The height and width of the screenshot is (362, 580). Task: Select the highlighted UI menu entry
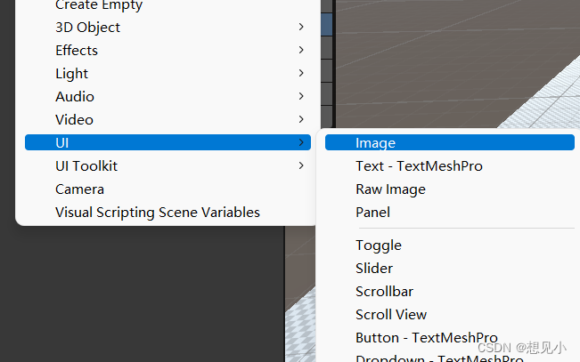pyautogui.click(x=167, y=142)
